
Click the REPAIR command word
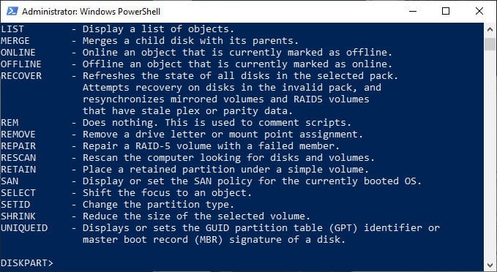click(18, 146)
